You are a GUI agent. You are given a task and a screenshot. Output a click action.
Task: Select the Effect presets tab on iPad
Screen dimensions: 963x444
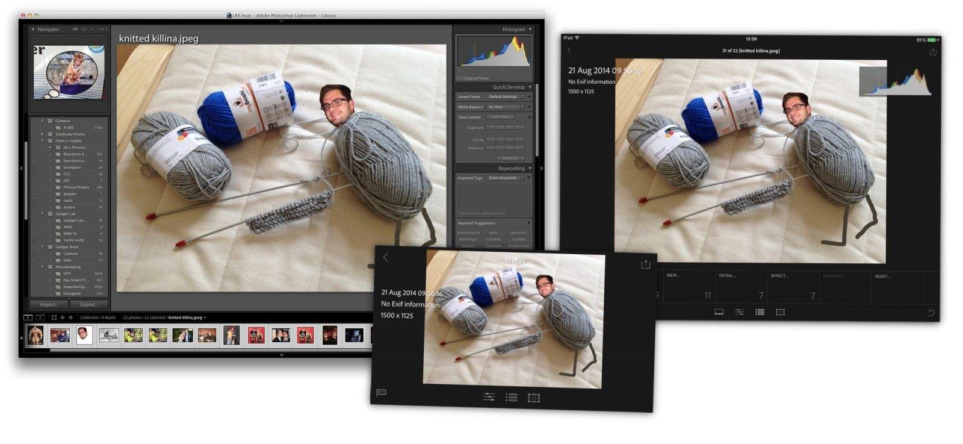(792, 285)
